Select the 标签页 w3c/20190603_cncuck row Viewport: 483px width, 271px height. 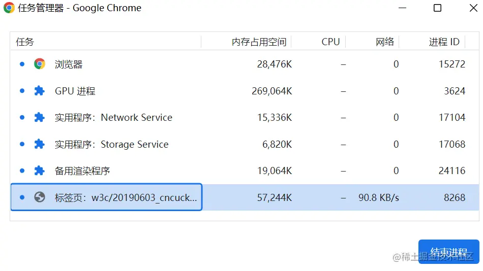tap(245, 197)
